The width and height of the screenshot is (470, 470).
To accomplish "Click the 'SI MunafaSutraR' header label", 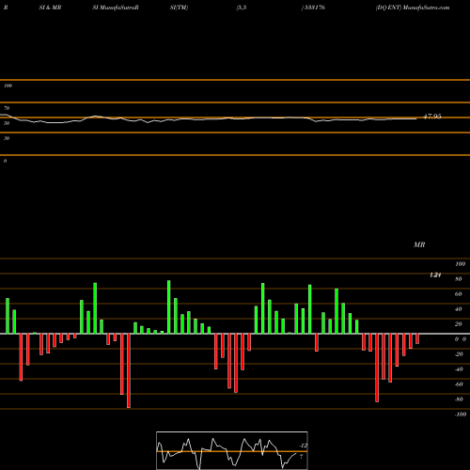I will click(116, 8).
